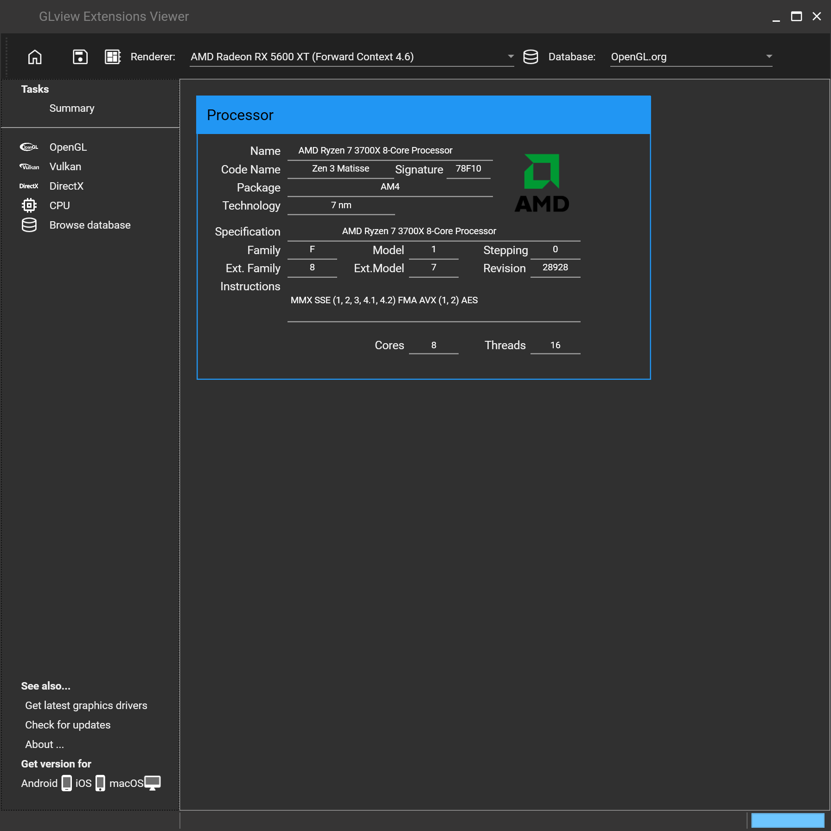Click the Android version link text
The image size is (831, 831).
(39, 783)
